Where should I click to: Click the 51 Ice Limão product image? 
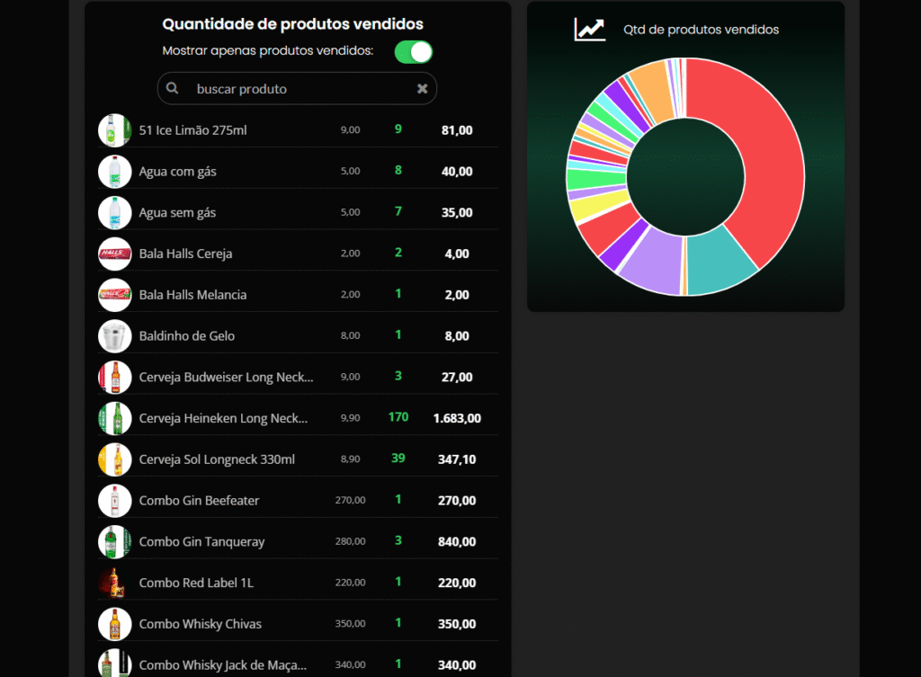point(114,130)
